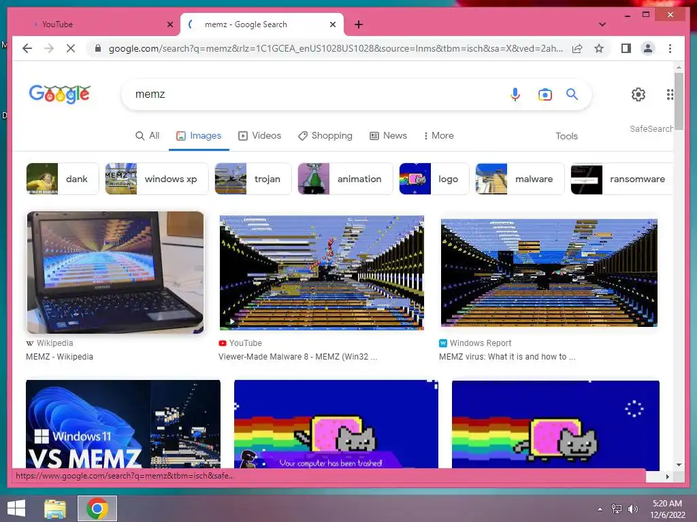Share this page via the share icon
697x522 pixels.
tap(577, 48)
